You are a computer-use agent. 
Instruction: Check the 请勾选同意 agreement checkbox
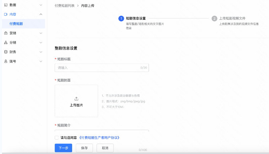click(x=56, y=138)
